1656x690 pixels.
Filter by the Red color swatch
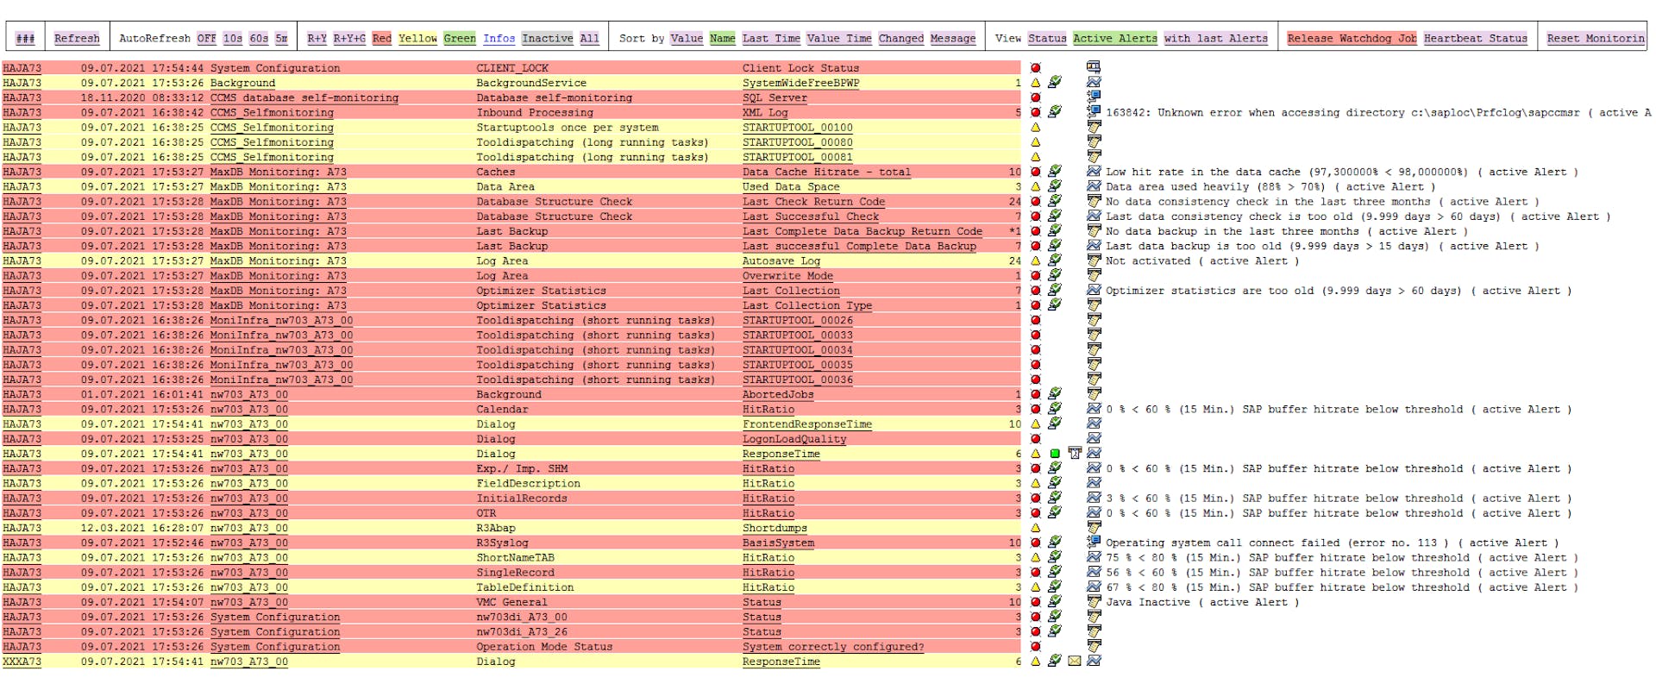[381, 38]
